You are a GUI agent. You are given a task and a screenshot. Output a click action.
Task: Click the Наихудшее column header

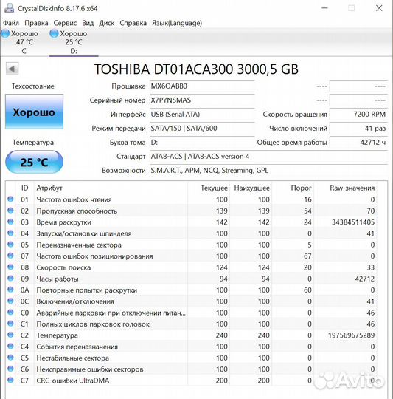[x=251, y=188]
